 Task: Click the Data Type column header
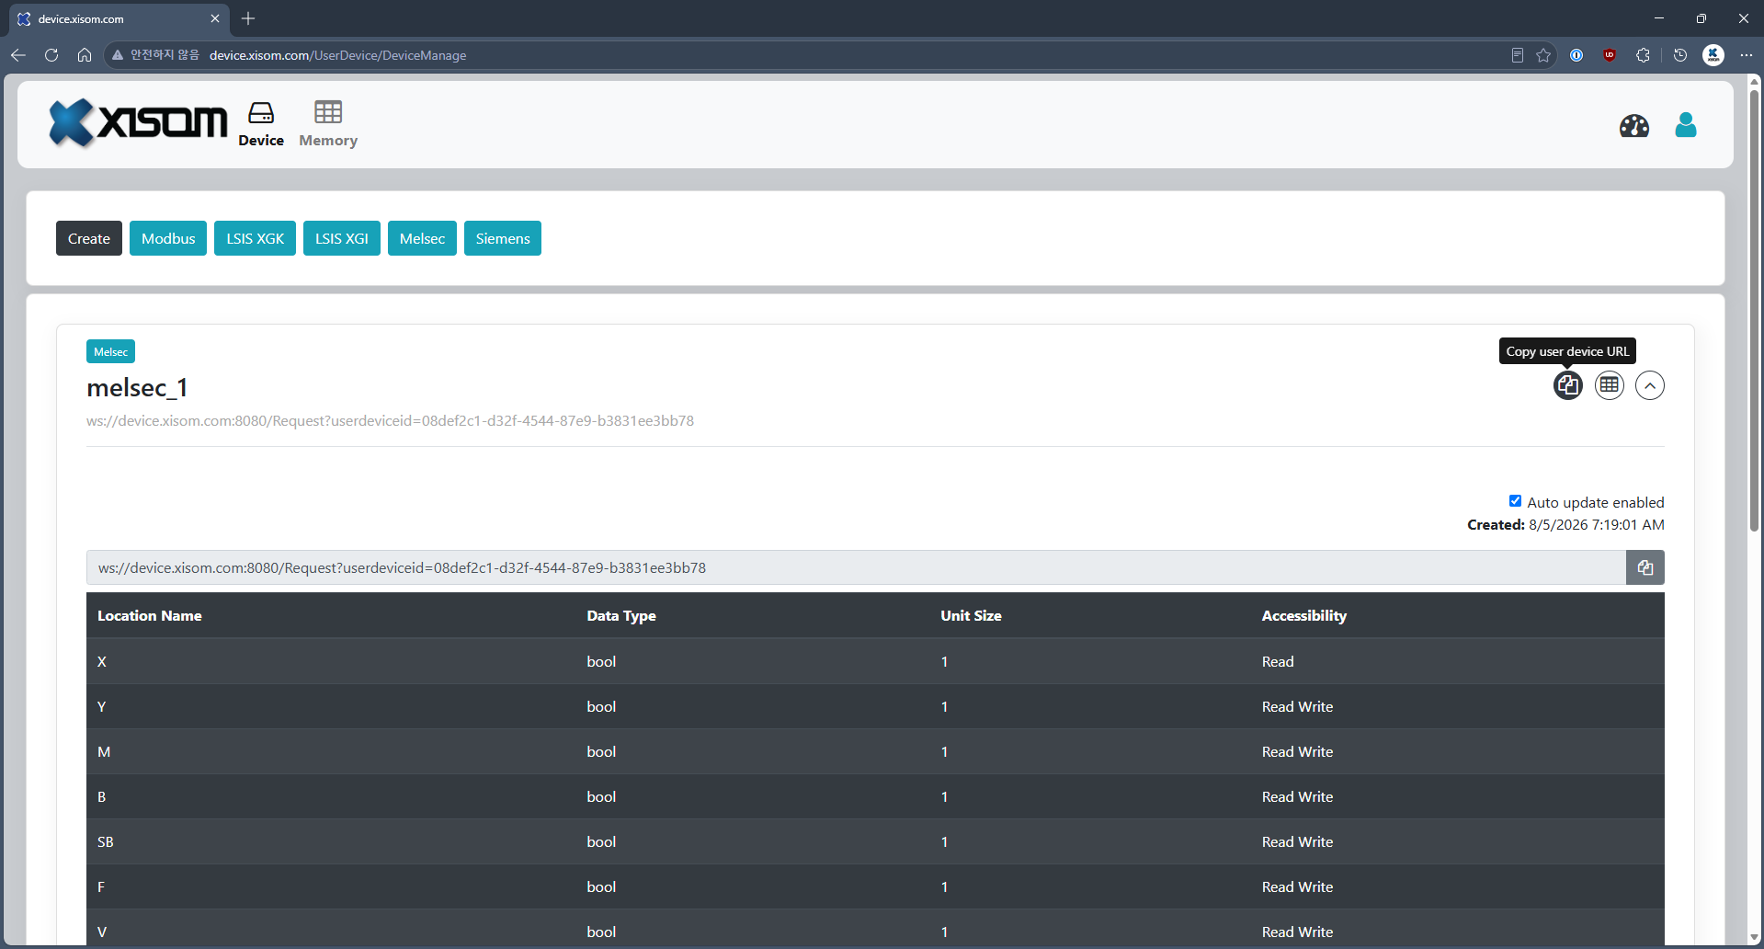click(x=621, y=616)
